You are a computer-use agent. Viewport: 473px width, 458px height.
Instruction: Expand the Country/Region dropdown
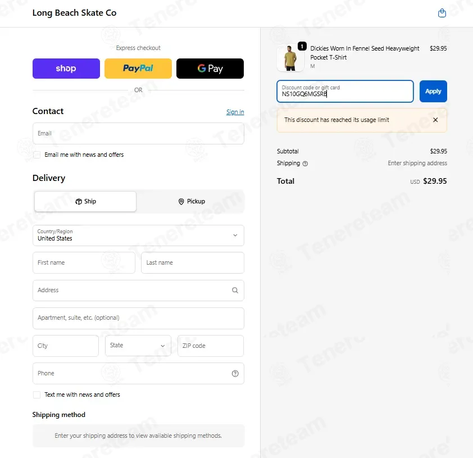pos(138,235)
